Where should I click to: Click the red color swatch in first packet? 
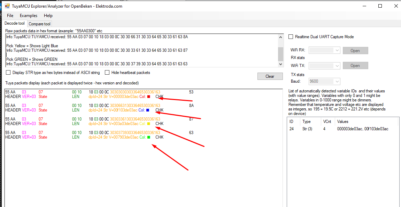148,97
